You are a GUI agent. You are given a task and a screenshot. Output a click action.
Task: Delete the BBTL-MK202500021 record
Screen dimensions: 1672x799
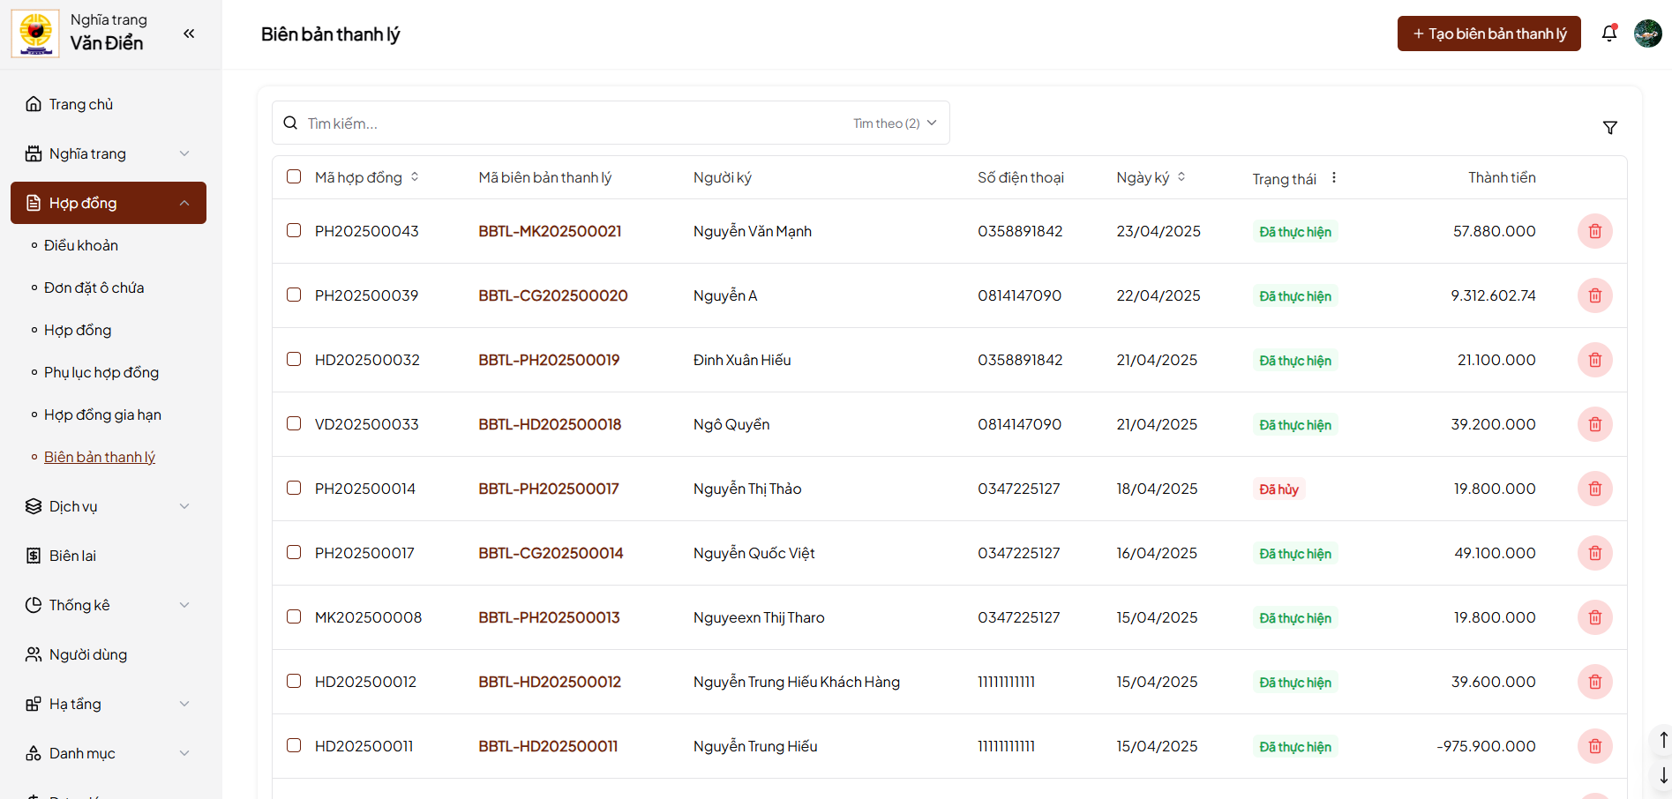pos(1594,231)
